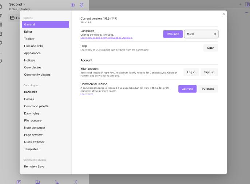Open Toolbar settings
The width and height of the screenshot is (250, 184).
[45, 39]
